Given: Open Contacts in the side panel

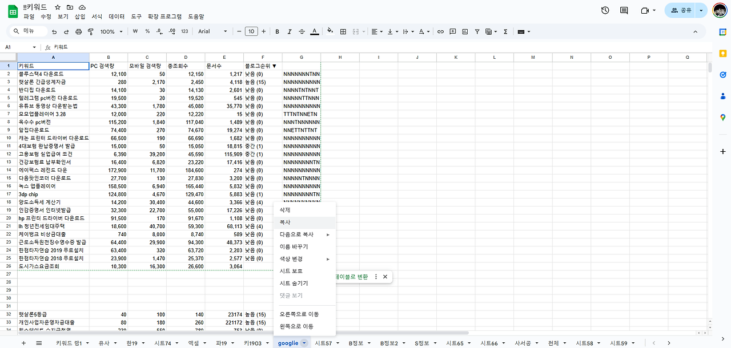Looking at the screenshot, I should [x=722, y=96].
